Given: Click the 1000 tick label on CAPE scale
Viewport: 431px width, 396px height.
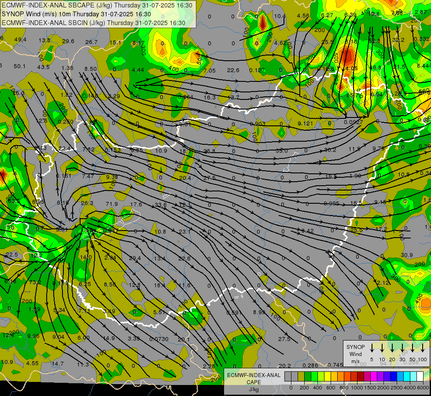Looking at the screenshot, I should coord(357,388).
